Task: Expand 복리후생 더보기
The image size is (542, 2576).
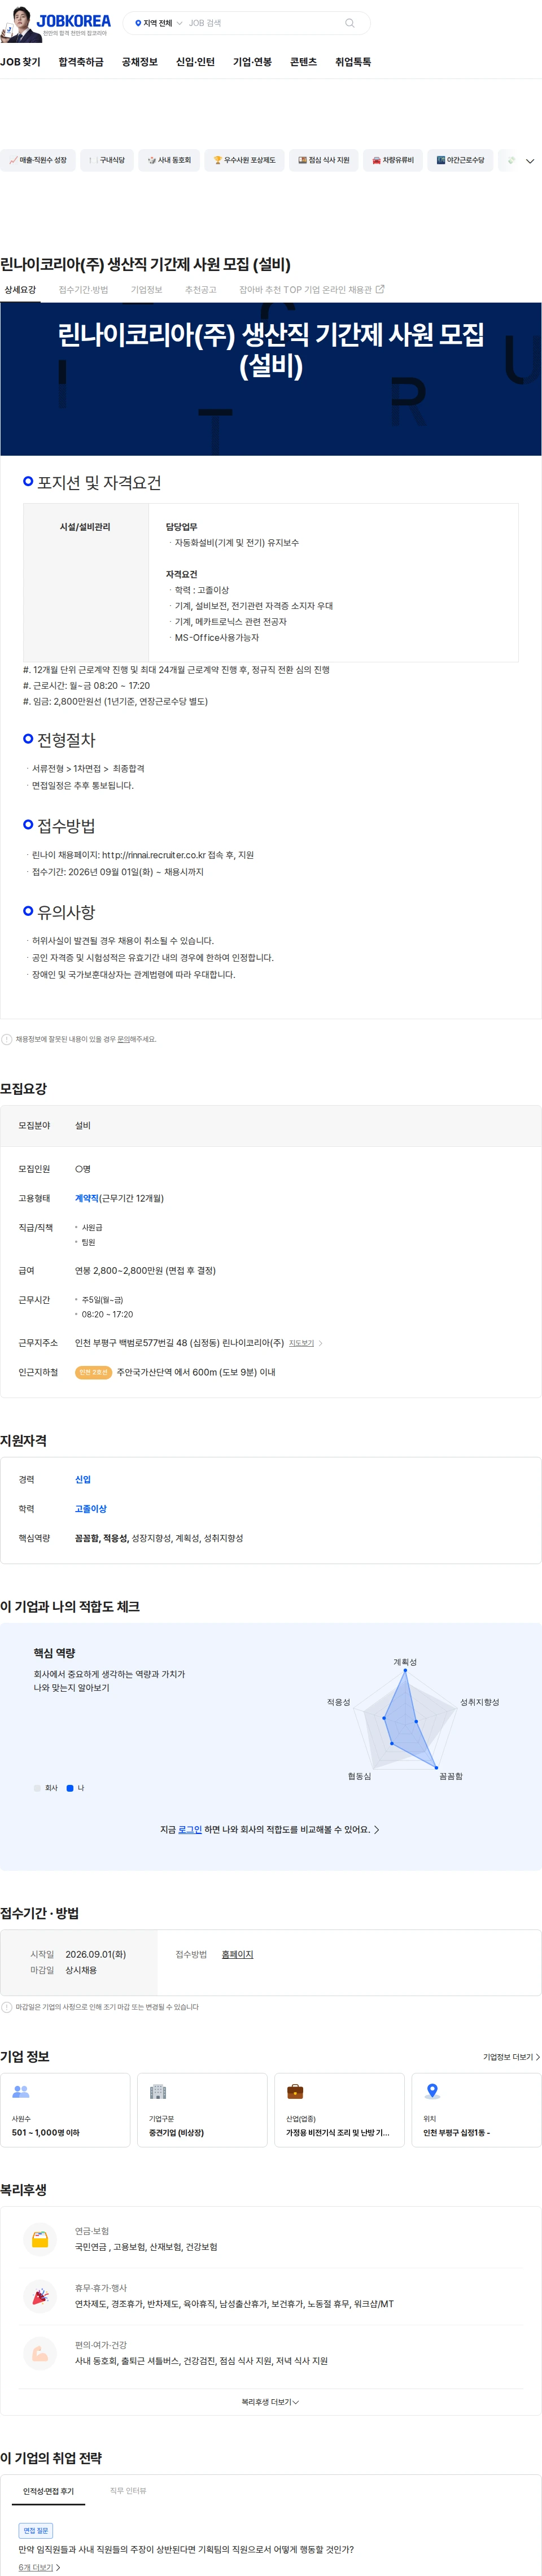Action: coord(270,2401)
